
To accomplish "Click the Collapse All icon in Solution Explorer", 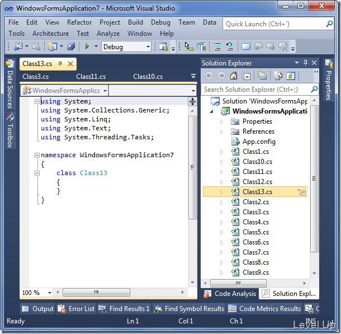I will click(246, 76).
